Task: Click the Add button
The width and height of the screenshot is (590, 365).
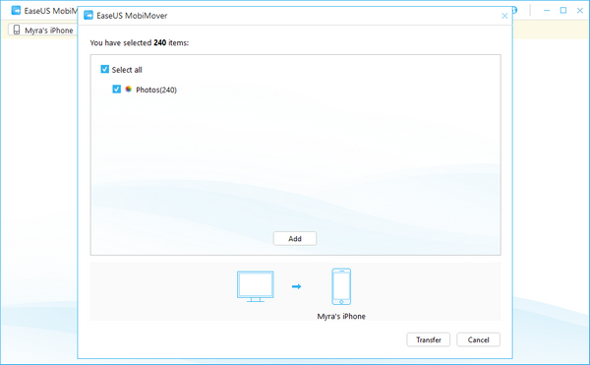Action: 295,238
